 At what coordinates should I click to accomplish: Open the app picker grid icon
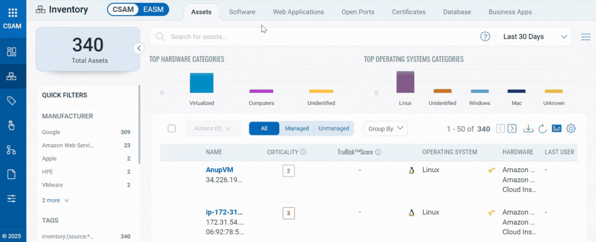coord(13,13)
